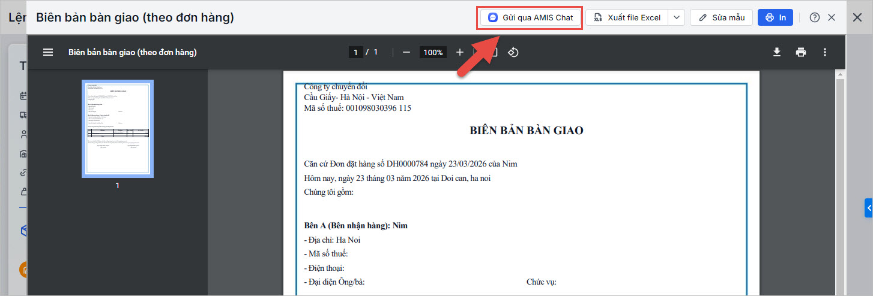Click the 100% zoom level field

pyautogui.click(x=433, y=52)
